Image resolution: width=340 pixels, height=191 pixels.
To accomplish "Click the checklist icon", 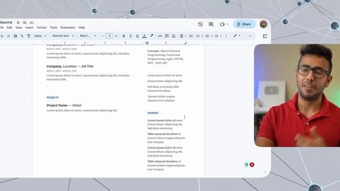I will coord(198,36).
